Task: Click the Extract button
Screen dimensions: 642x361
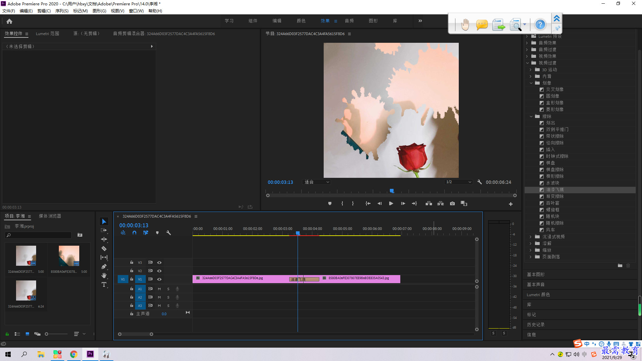Action: pos(440,204)
